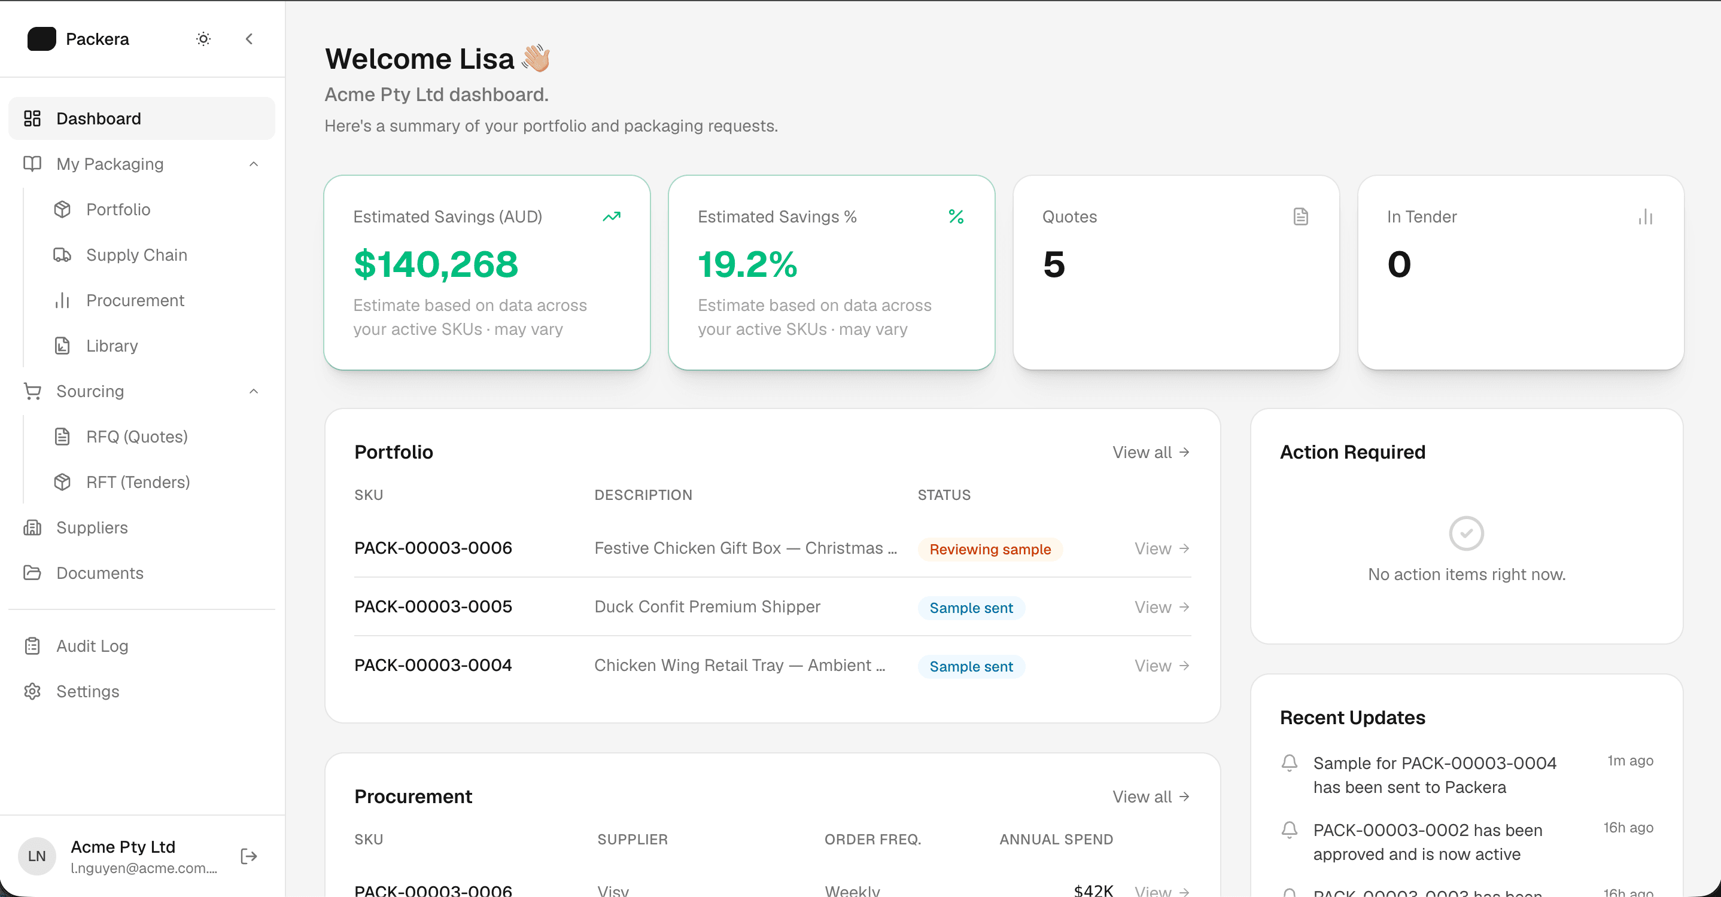Open Portfolio in the sidebar

pyautogui.click(x=118, y=209)
